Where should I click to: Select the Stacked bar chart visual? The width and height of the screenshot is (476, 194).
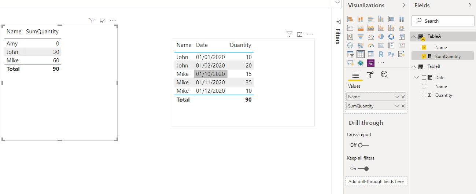[350, 19]
